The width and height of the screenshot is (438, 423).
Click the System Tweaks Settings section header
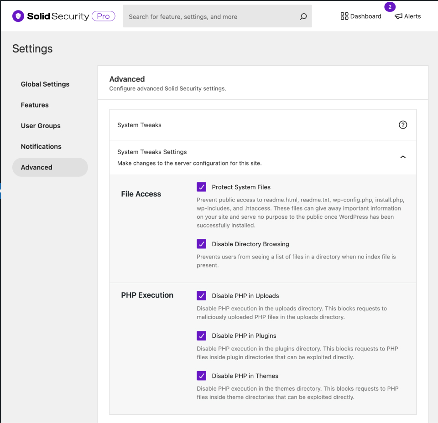[x=152, y=152]
